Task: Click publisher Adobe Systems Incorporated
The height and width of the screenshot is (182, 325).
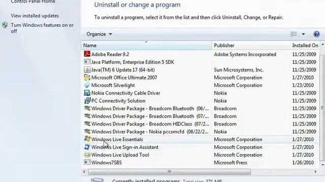Action: pos(245,54)
